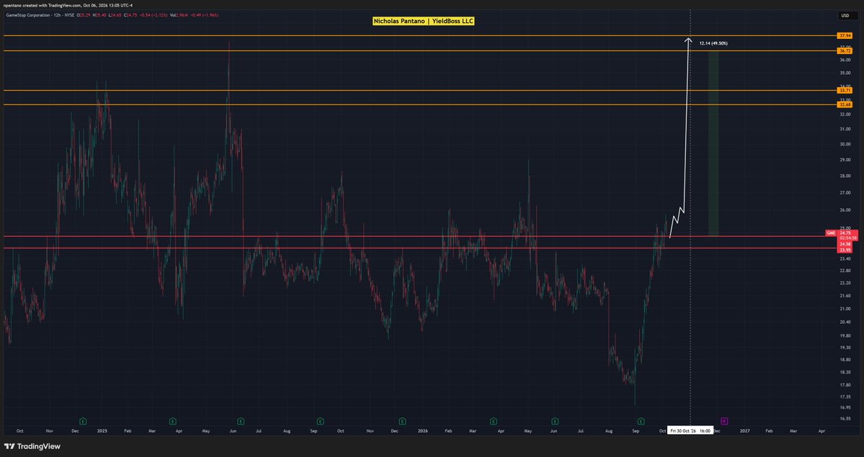Screen dimensions: 864x457
Task: Click the 2025 label on time axis
Action: click(102, 430)
